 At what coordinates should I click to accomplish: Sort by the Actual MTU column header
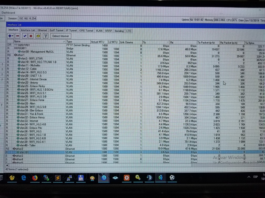[99, 42]
